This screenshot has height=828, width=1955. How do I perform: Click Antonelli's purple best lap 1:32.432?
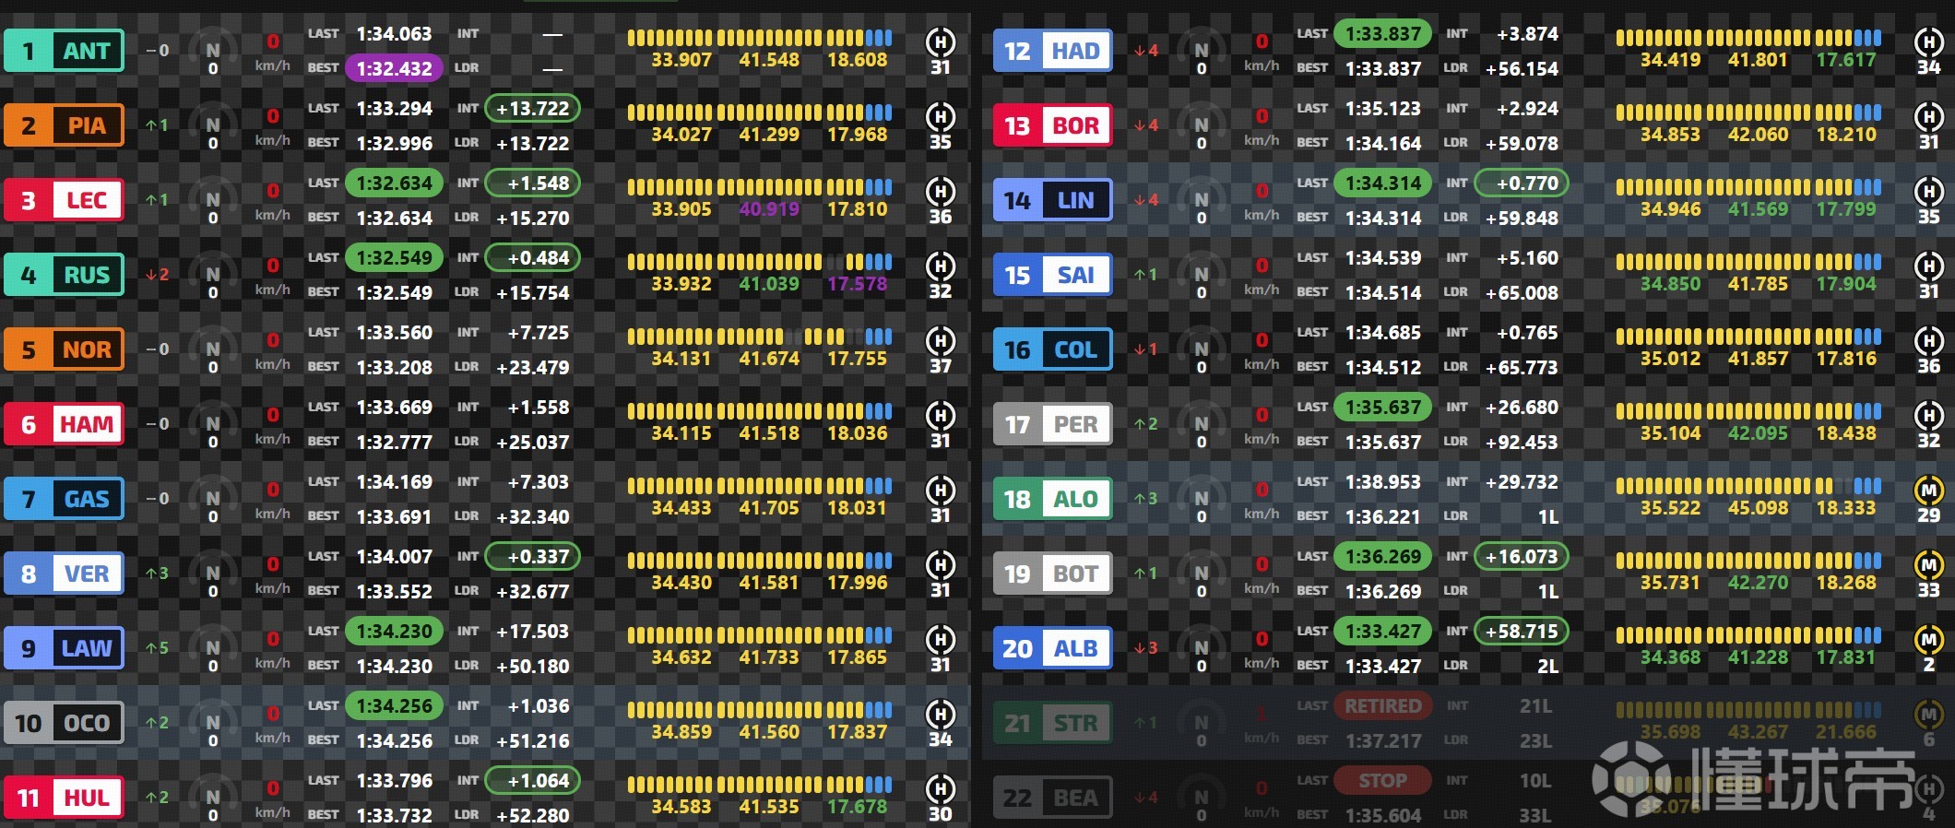click(394, 68)
